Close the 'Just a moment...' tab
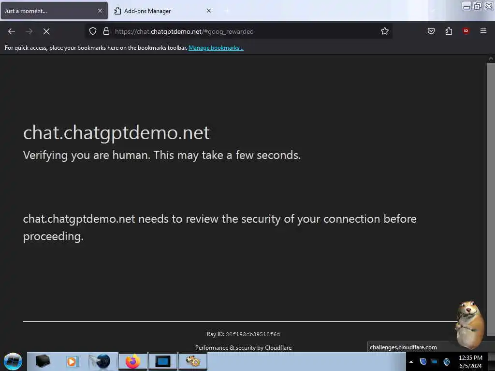Viewport: 495px width, 371px height. pos(100,11)
